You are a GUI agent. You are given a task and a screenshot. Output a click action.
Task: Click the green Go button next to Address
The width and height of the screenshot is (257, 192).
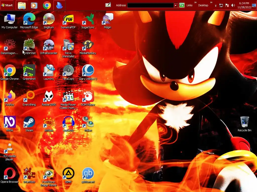pyautogui.click(x=182, y=5)
